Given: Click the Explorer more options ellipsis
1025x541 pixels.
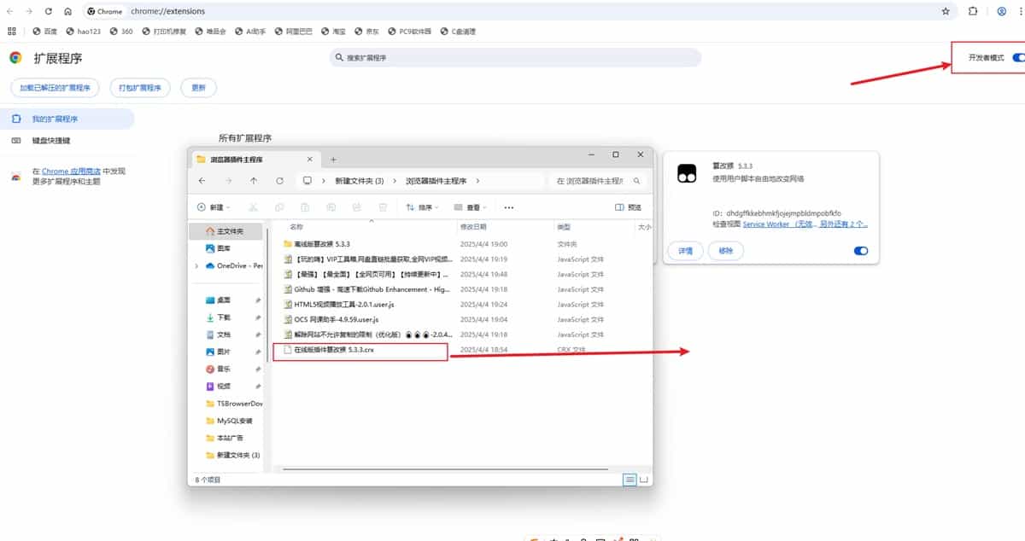Looking at the screenshot, I should click(x=509, y=207).
